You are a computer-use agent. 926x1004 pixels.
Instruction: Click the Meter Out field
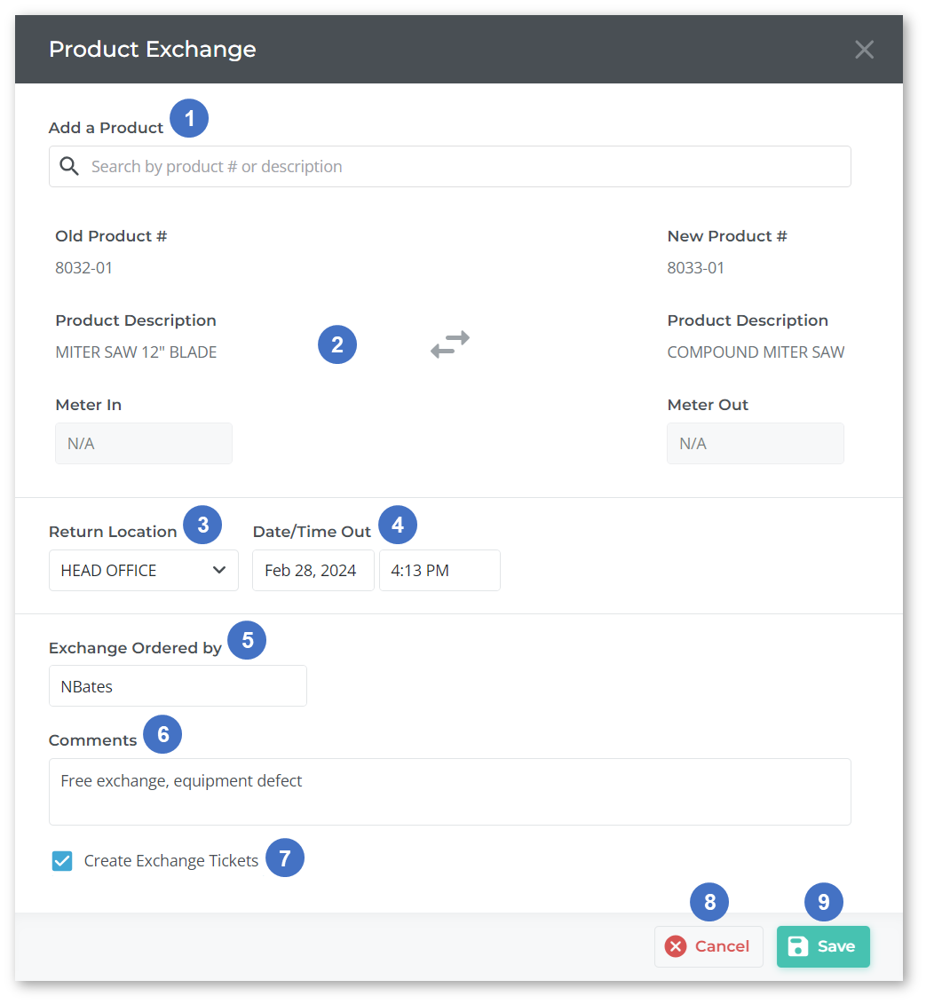click(x=755, y=443)
